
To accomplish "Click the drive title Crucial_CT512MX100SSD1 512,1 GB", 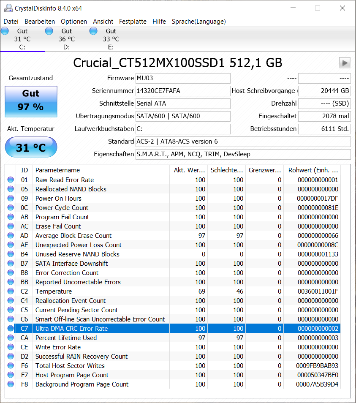I will pyautogui.click(x=177, y=63).
